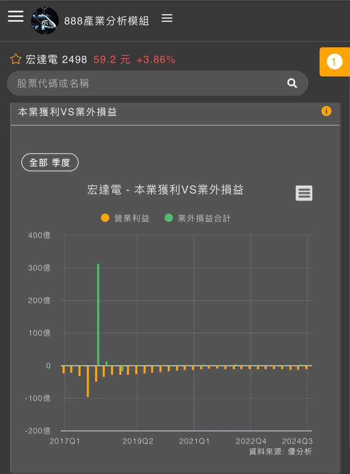Open the chart context menu icon
The image size is (350, 474).
[304, 193]
